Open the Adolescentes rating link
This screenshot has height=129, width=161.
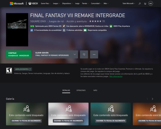(x=23, y=69)
